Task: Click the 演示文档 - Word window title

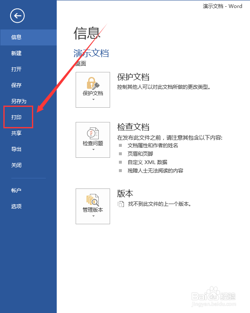Action: pos(223,6)
